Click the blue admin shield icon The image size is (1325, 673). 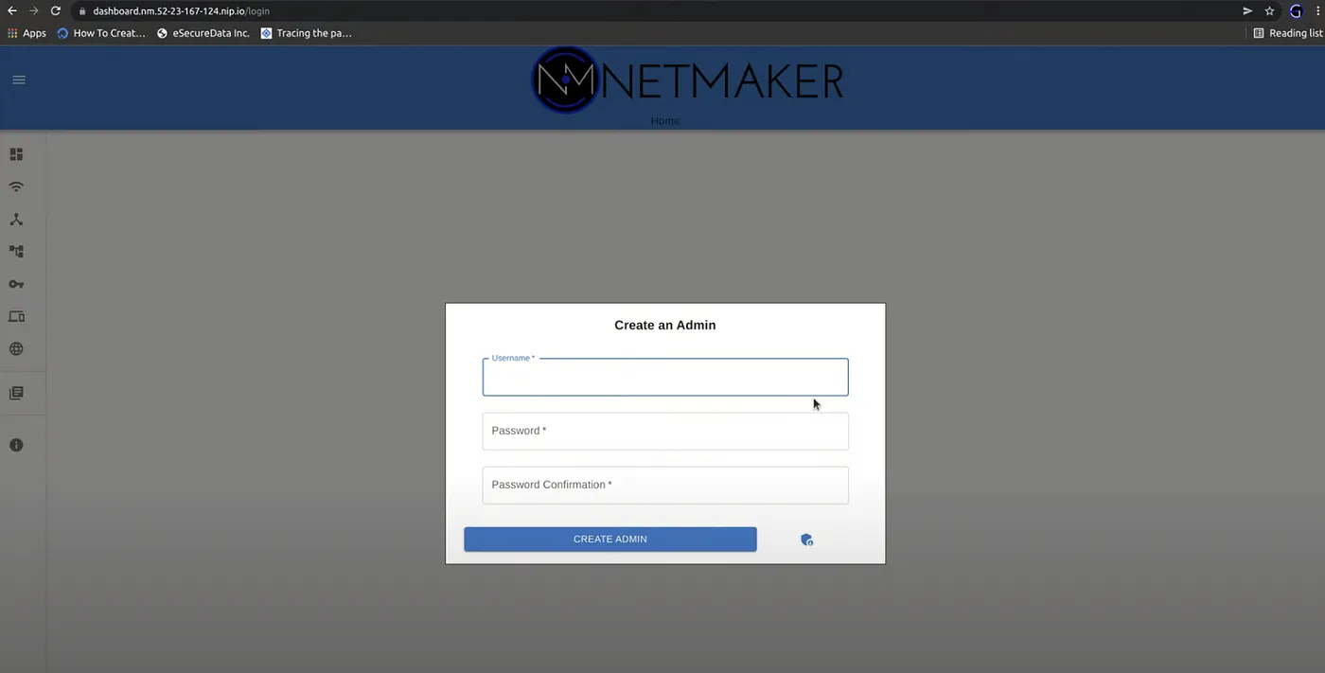806,539
